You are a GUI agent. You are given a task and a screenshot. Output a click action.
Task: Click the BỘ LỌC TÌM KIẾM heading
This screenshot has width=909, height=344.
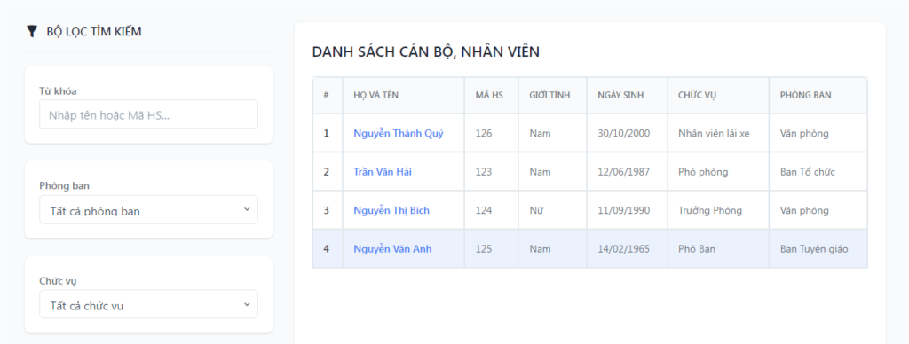[x=94, y=32]
